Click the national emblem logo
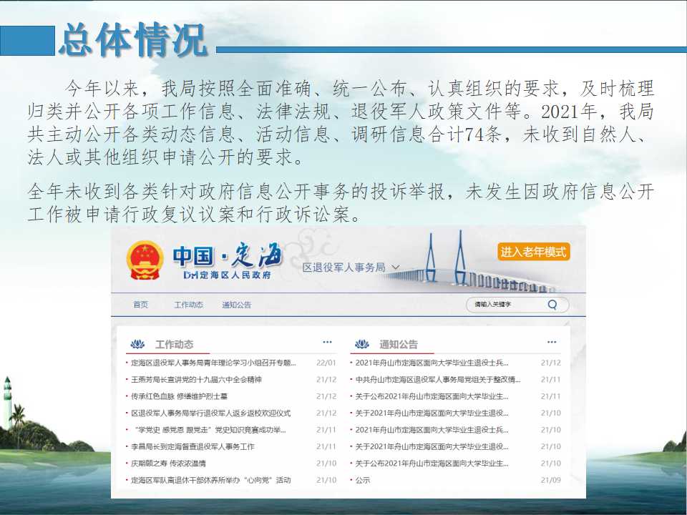Screen dimensions: 687x515 145,260
